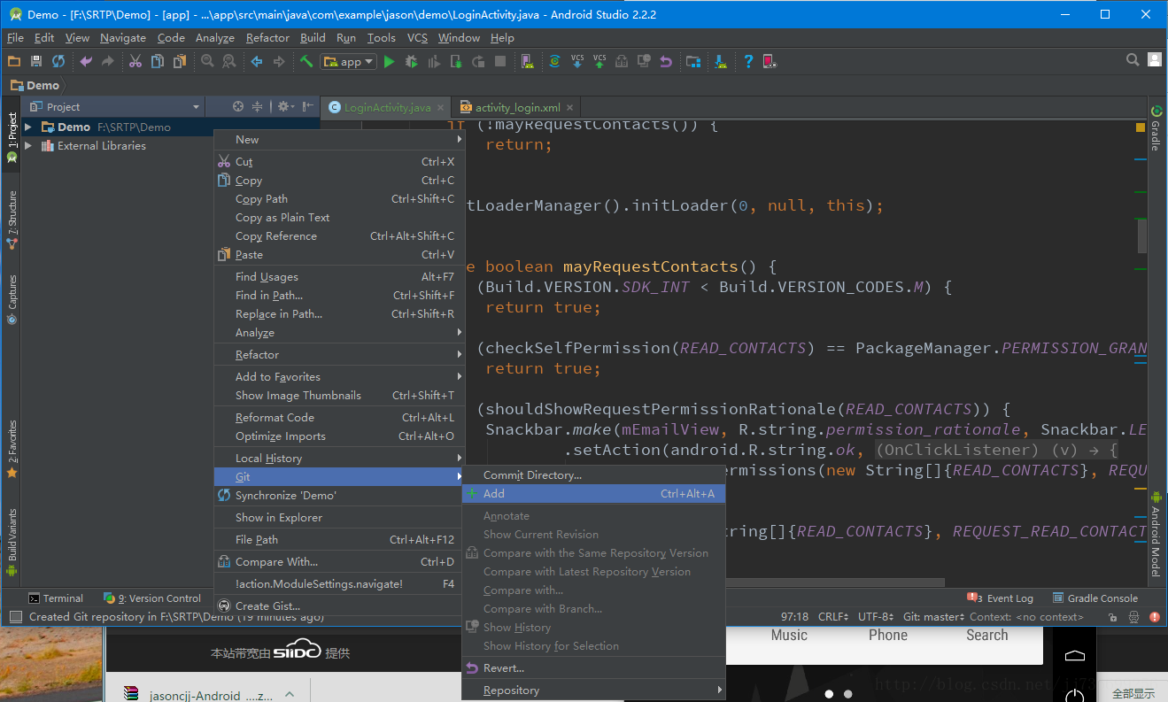The image size is (1168, 702).
Task: Open the VCS menu in menu bar
Action: (417, 37)
